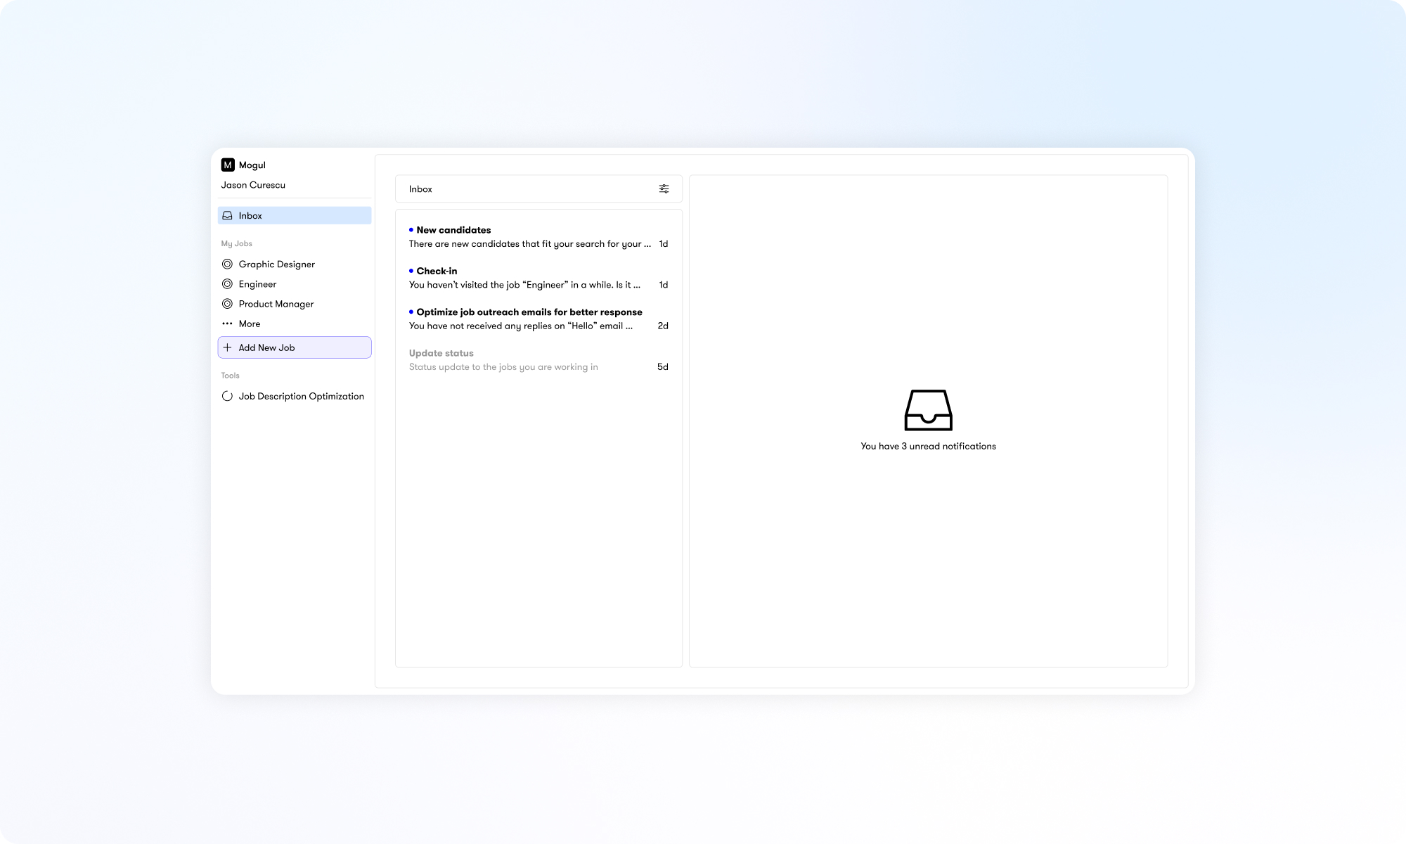Click the Engineer job target icon
This screenshot has width=1406, height=844.
coord(227,283)
